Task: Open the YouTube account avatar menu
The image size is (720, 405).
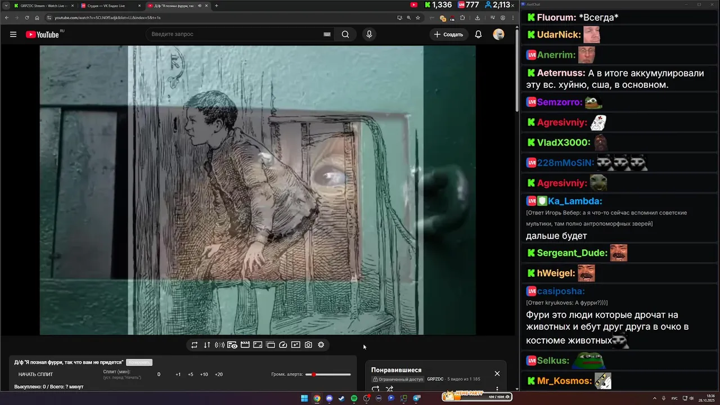Action: (x=498, y=34)
